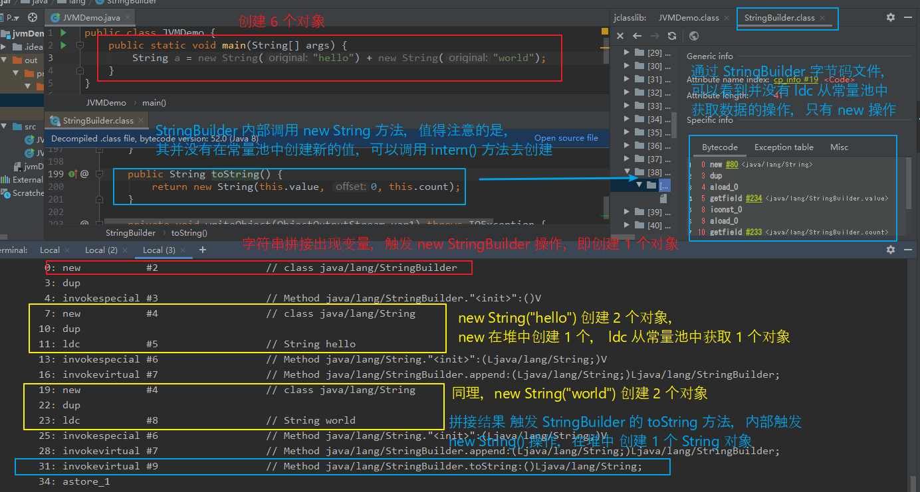This screenshot has width=920, height=492.
Task: Click the @ annotation gutter icon on line 199
Action: click(x=84, y=174)
